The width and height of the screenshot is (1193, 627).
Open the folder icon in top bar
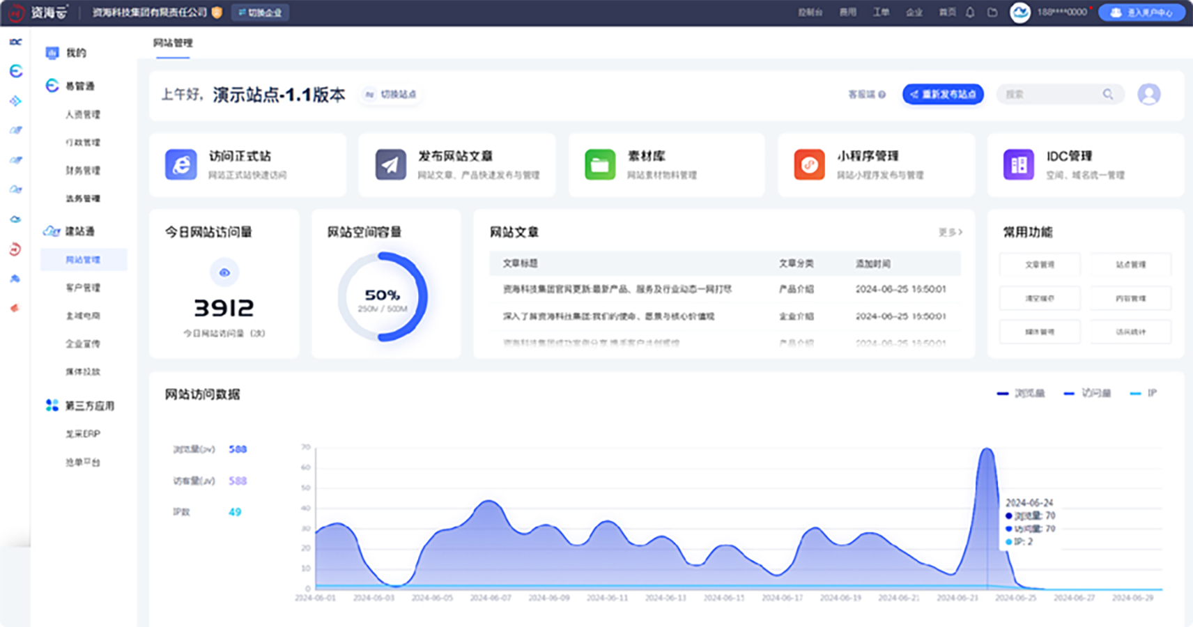tap(992, 13)
